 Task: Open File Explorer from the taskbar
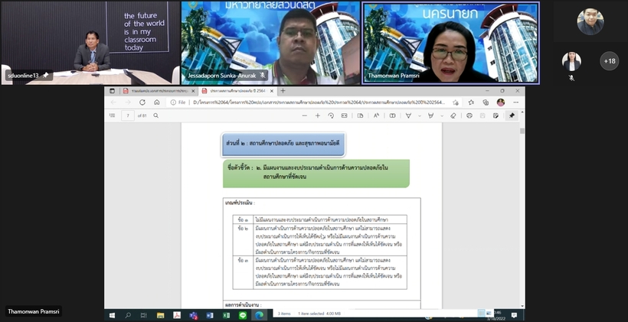coord(160,315)
